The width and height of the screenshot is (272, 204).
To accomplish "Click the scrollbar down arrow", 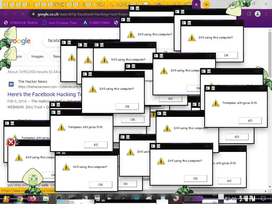I will click(270, 187).
